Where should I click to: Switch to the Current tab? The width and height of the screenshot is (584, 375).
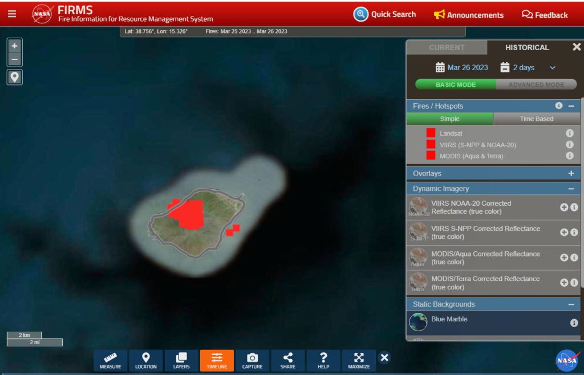click(447, 48)
